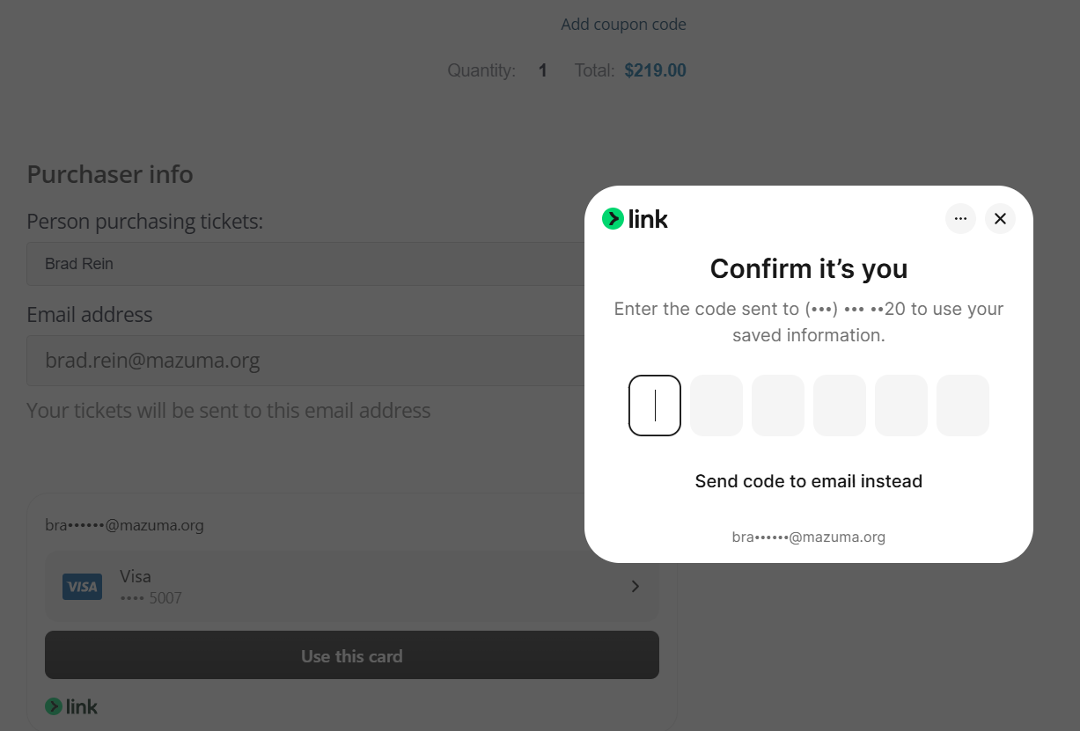Select the fourth code digit box
This screenshot has height=731, width=1080.
click(x=840, y=406)
